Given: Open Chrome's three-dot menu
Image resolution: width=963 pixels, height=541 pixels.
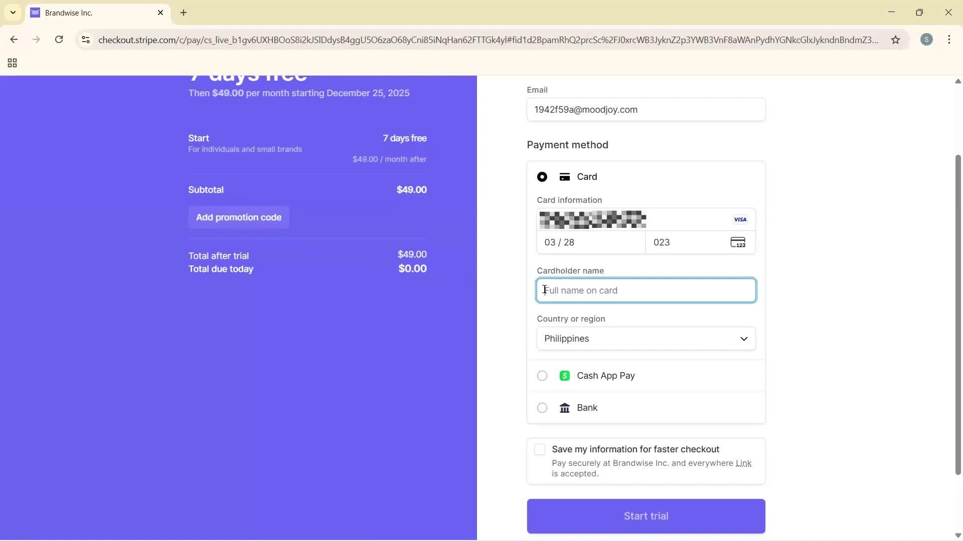Looking at the screenshot, I should coord(949,40).
